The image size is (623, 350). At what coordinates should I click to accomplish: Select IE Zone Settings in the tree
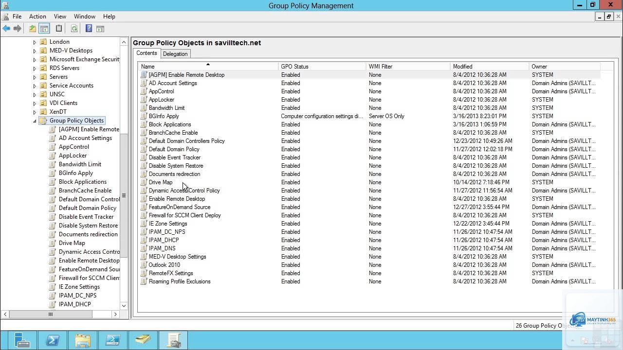(79, 287)
